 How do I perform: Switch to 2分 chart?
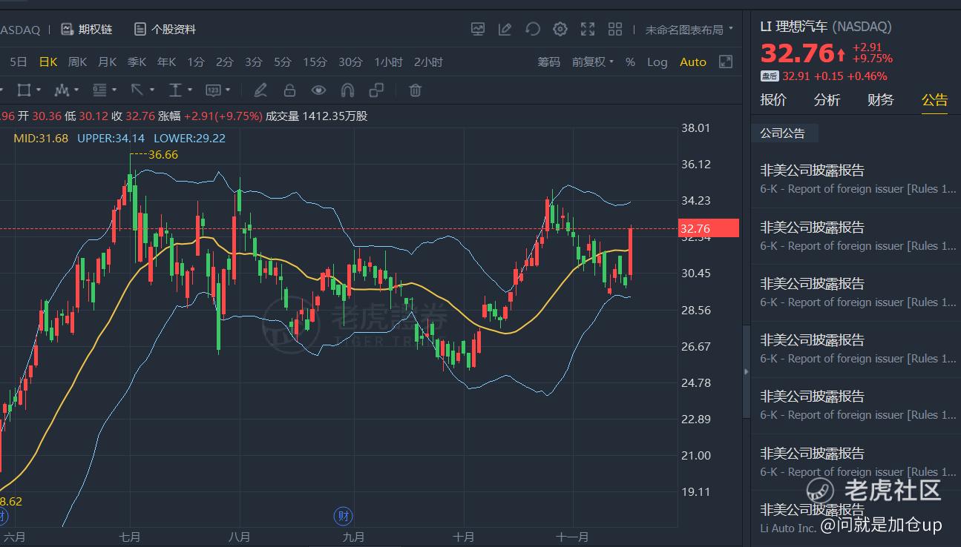[x=225, y=62]
